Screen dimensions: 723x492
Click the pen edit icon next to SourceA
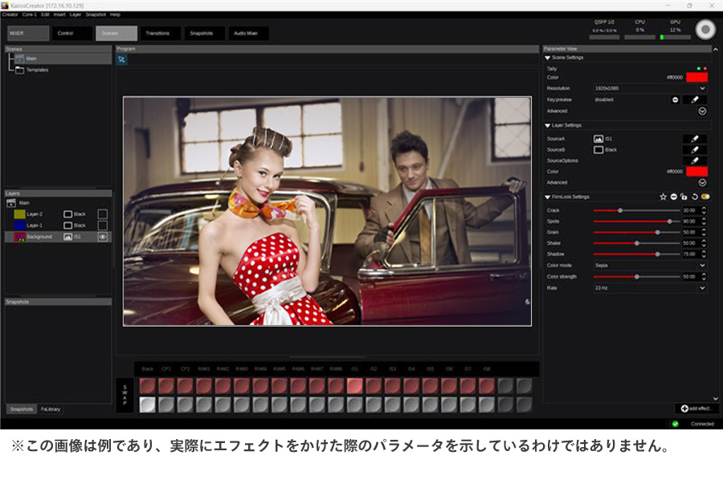695,138
